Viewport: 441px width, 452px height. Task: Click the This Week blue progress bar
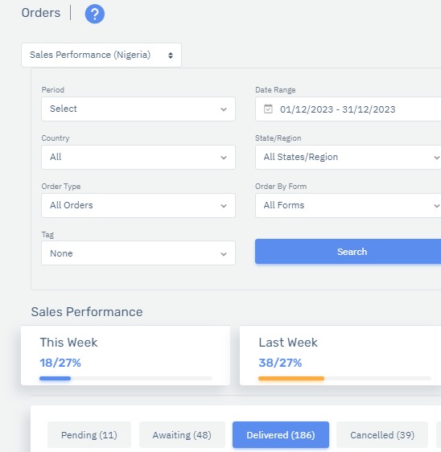tap(55, 379)
